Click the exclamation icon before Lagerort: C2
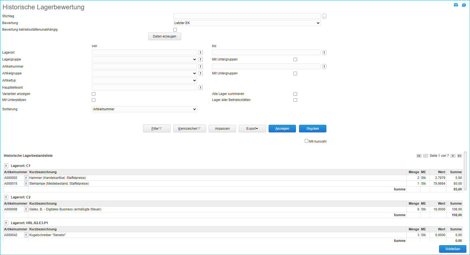 [x=6, y=197]
